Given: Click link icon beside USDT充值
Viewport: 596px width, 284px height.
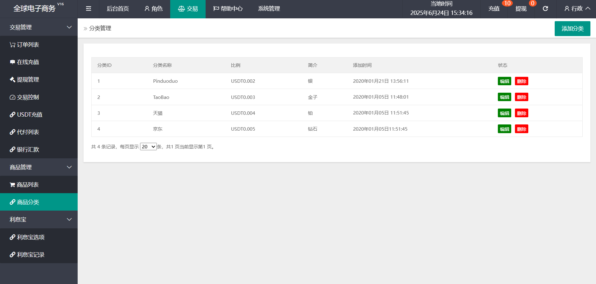Looking at the screenshot, I should click(x=12, y=114).
